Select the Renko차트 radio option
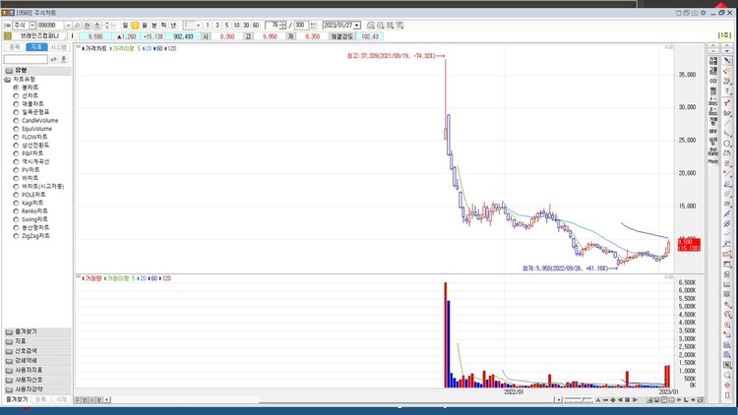 (16, 211)
